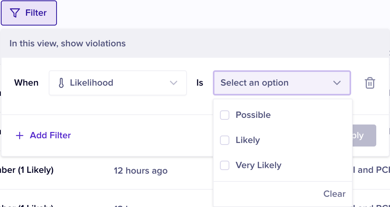This screenshot has height=207, width=390.
Task: Click the Filter button label
Action: coord(36,13)
